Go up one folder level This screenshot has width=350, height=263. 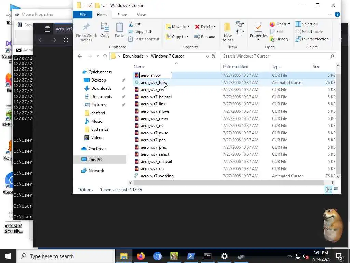point(105,56)
